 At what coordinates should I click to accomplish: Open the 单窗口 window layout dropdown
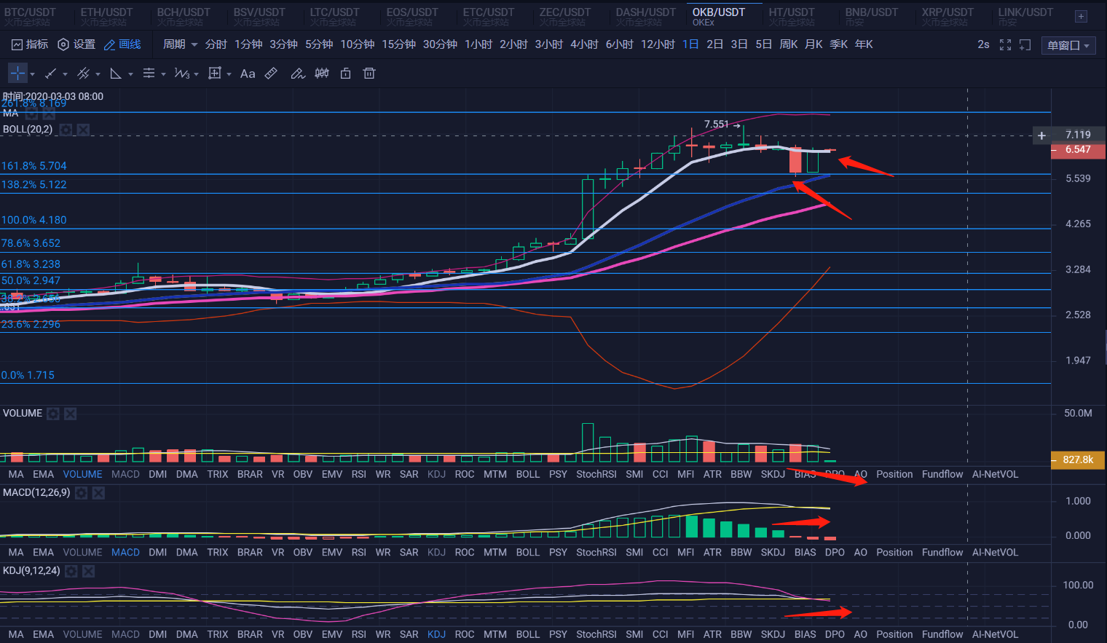tap(1068, 45)
